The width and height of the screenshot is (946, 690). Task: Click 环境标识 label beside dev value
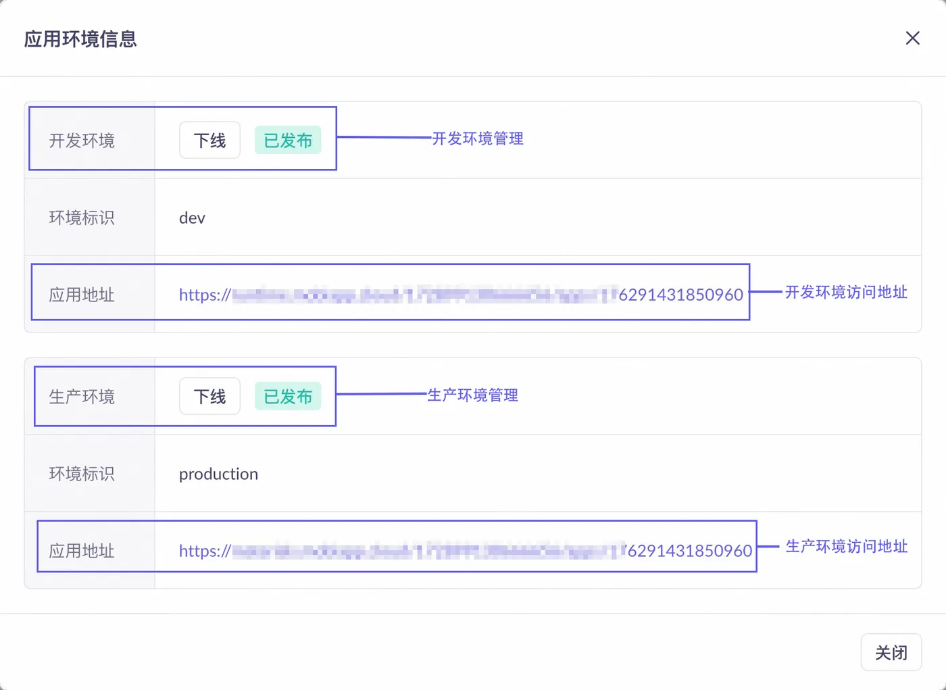[82, 218]
